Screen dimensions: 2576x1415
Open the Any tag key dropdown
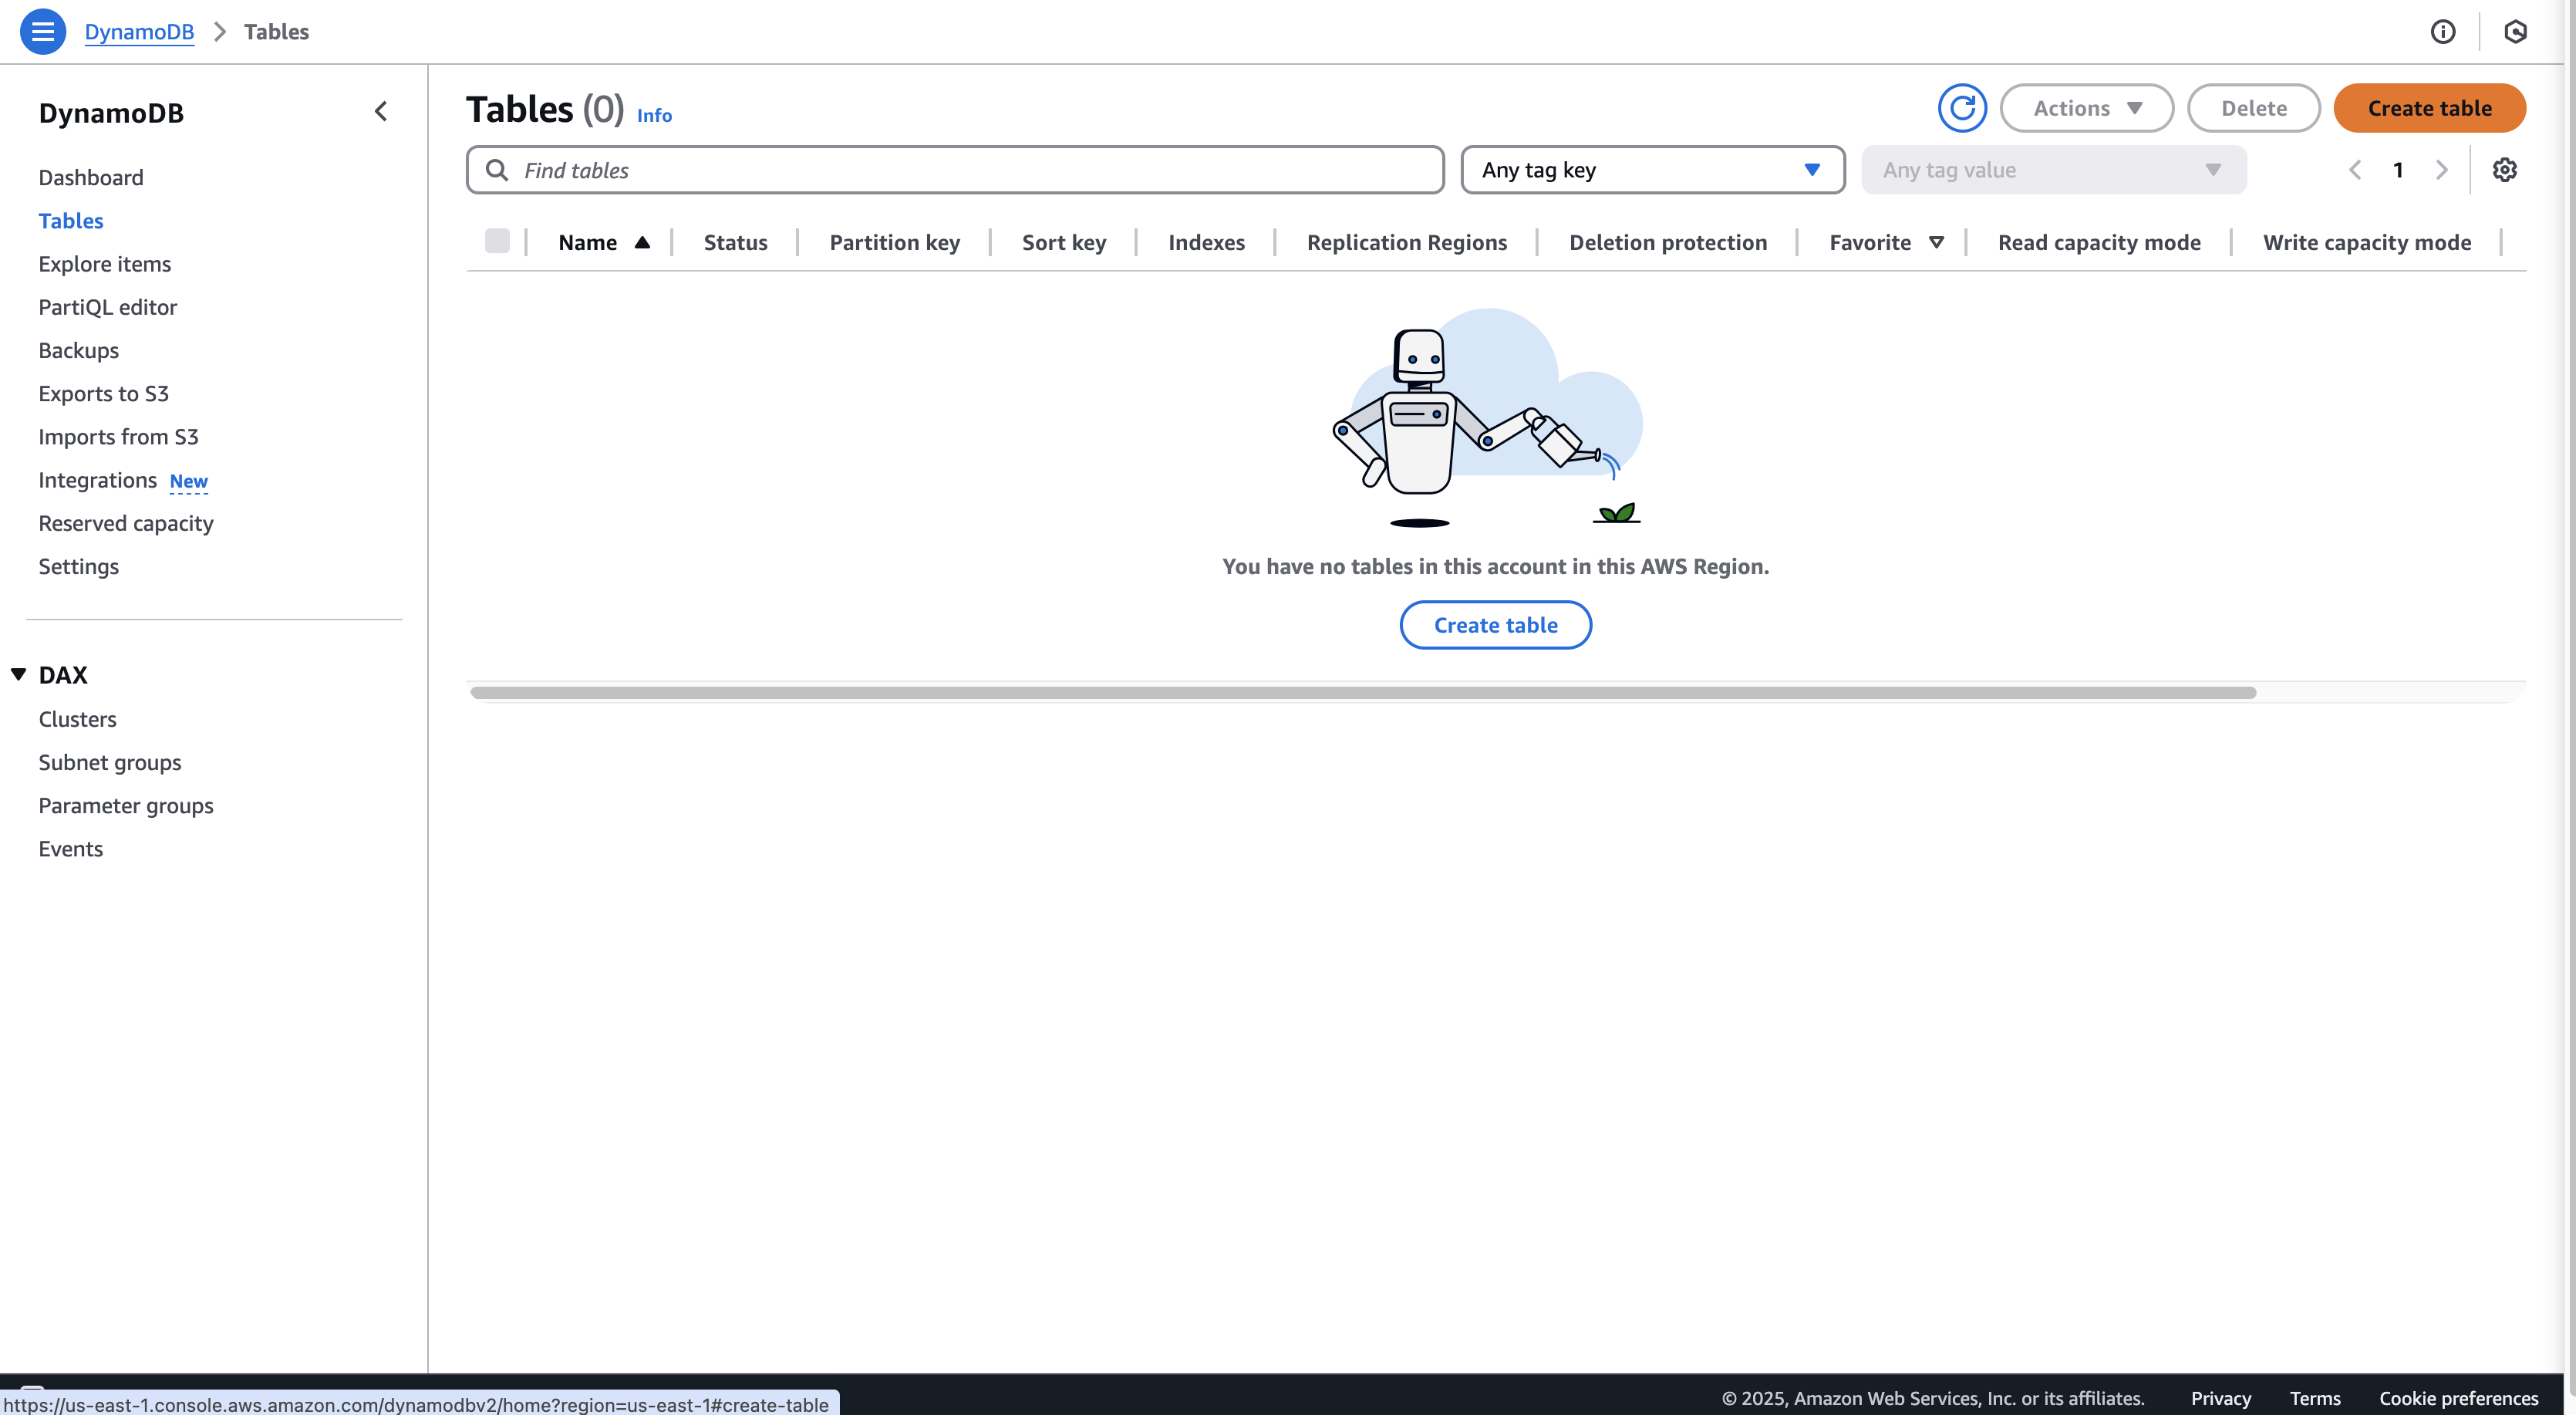pyautogui.click(x=1652, y=170)
